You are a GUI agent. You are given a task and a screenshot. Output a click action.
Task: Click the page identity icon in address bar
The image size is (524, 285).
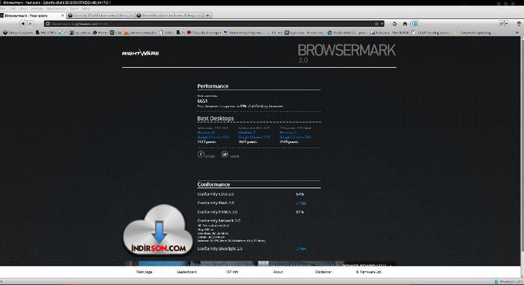[x=48, y=24]
